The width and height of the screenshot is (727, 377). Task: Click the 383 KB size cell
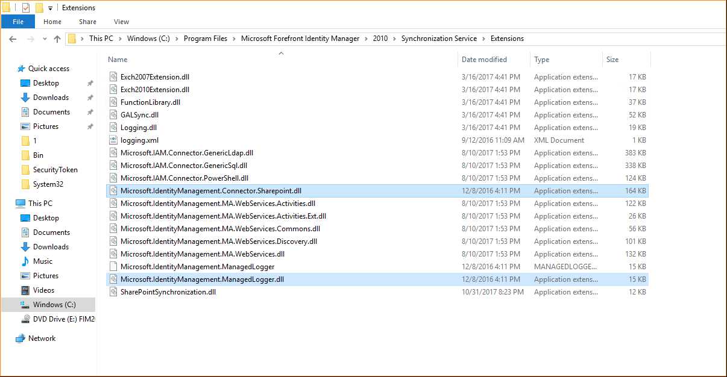pyautogui.click(x=635, y=153)
